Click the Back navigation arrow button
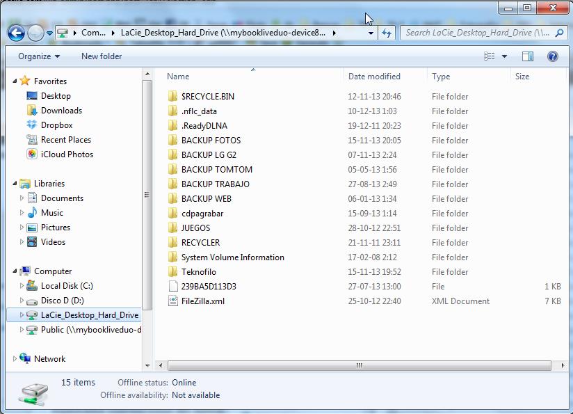The image size is (573, 414). (x=16, y=33)
